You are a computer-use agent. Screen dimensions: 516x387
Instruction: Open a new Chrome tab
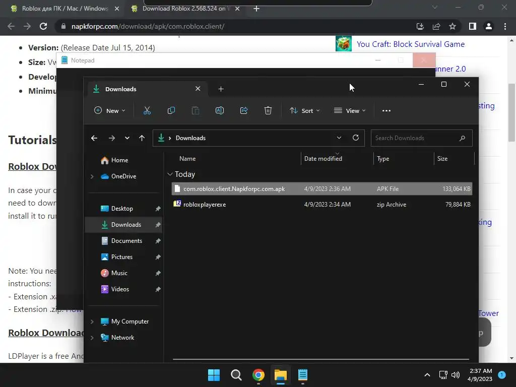coord(256,9)
